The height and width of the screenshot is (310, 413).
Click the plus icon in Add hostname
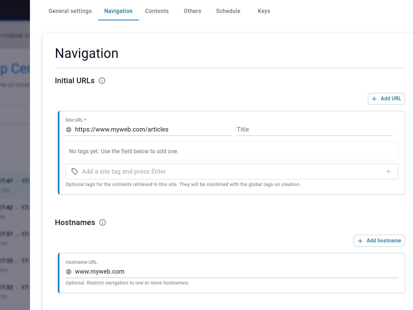pyautogui.click(x=360, y=241)
